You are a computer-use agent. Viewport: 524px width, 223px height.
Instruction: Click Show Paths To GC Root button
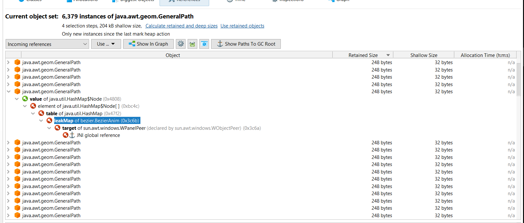click(246, 44)
